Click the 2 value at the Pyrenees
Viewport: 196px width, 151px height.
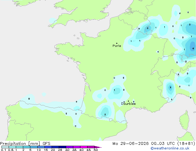coord(105,114)
